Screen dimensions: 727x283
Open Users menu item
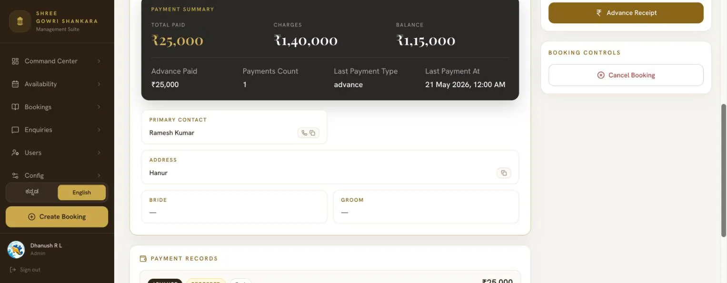57,152
